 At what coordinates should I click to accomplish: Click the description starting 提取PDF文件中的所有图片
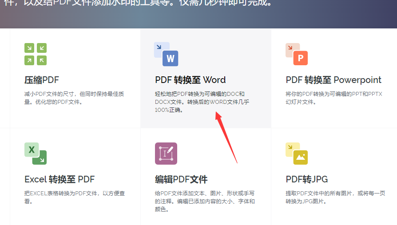pos(335,197)
